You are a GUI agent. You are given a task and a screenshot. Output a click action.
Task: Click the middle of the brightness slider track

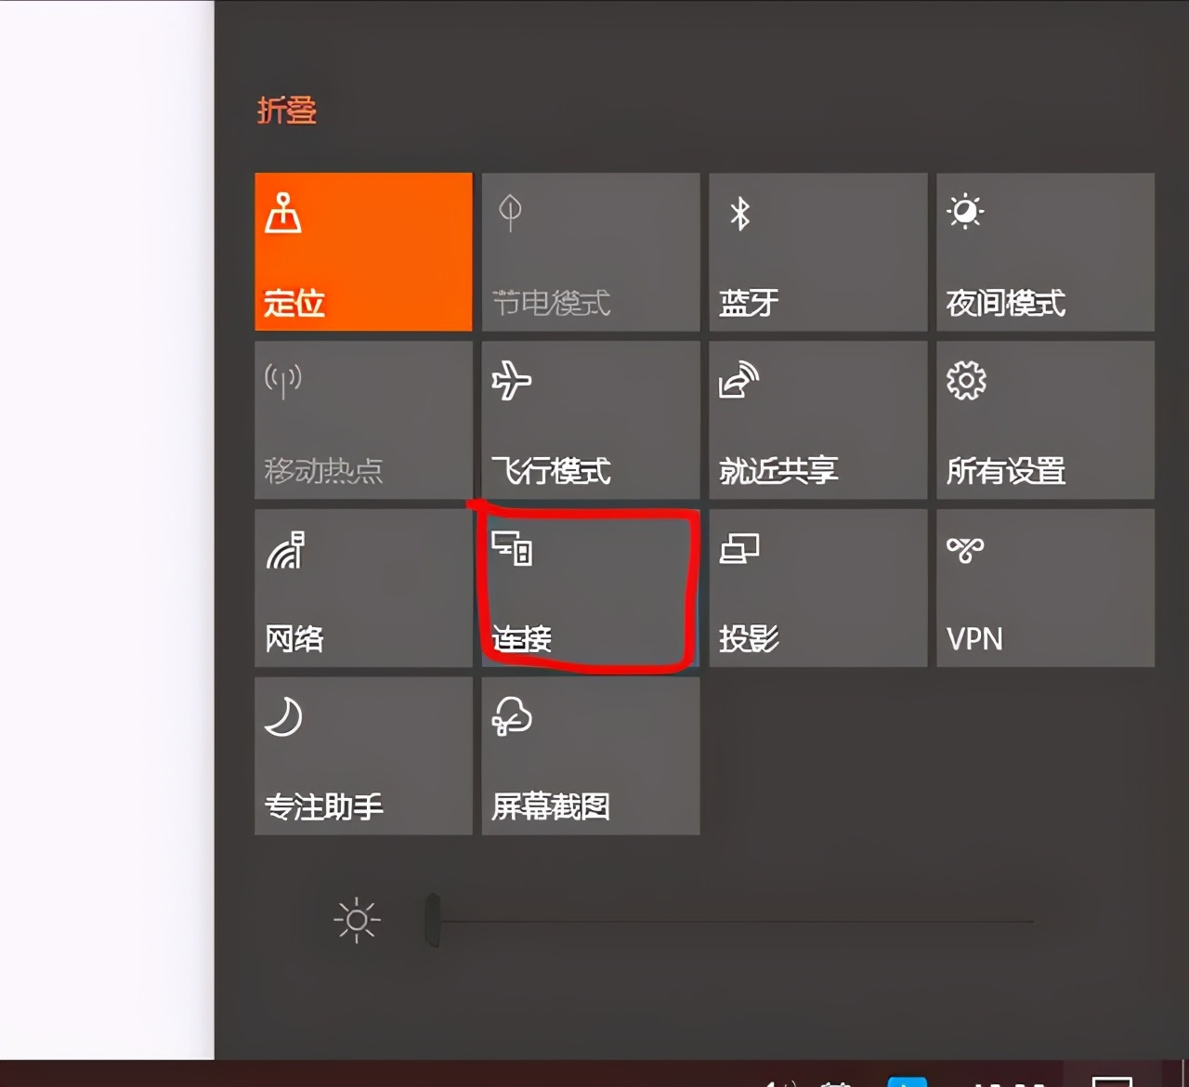[x=734, y=922]
